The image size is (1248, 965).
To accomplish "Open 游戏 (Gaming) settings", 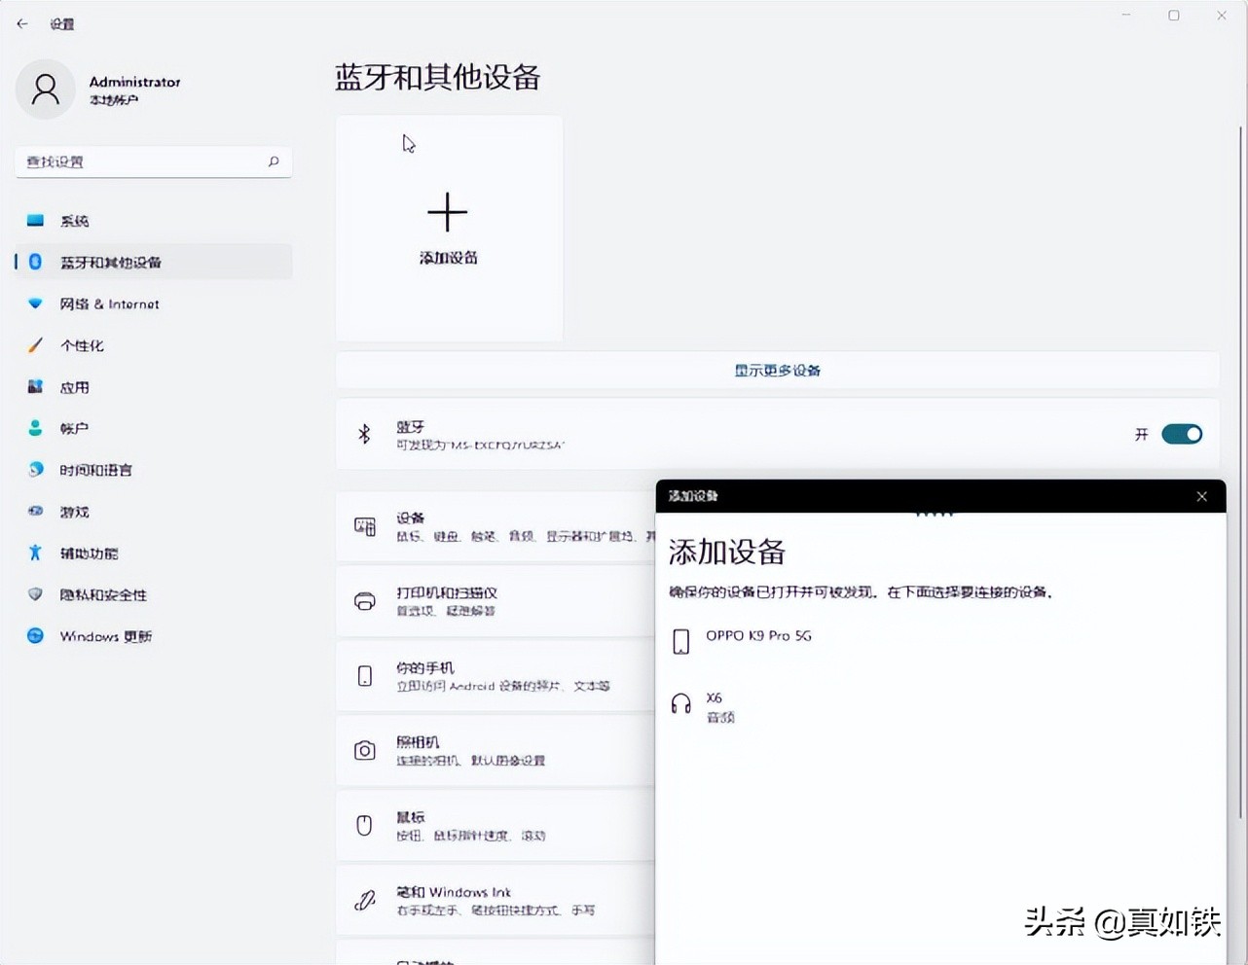I will tap(73, 511).
